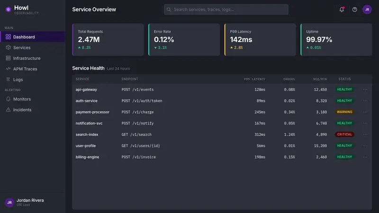Click the WARNING status badge
Screen dimensions: 379x213
click(344, 112)
